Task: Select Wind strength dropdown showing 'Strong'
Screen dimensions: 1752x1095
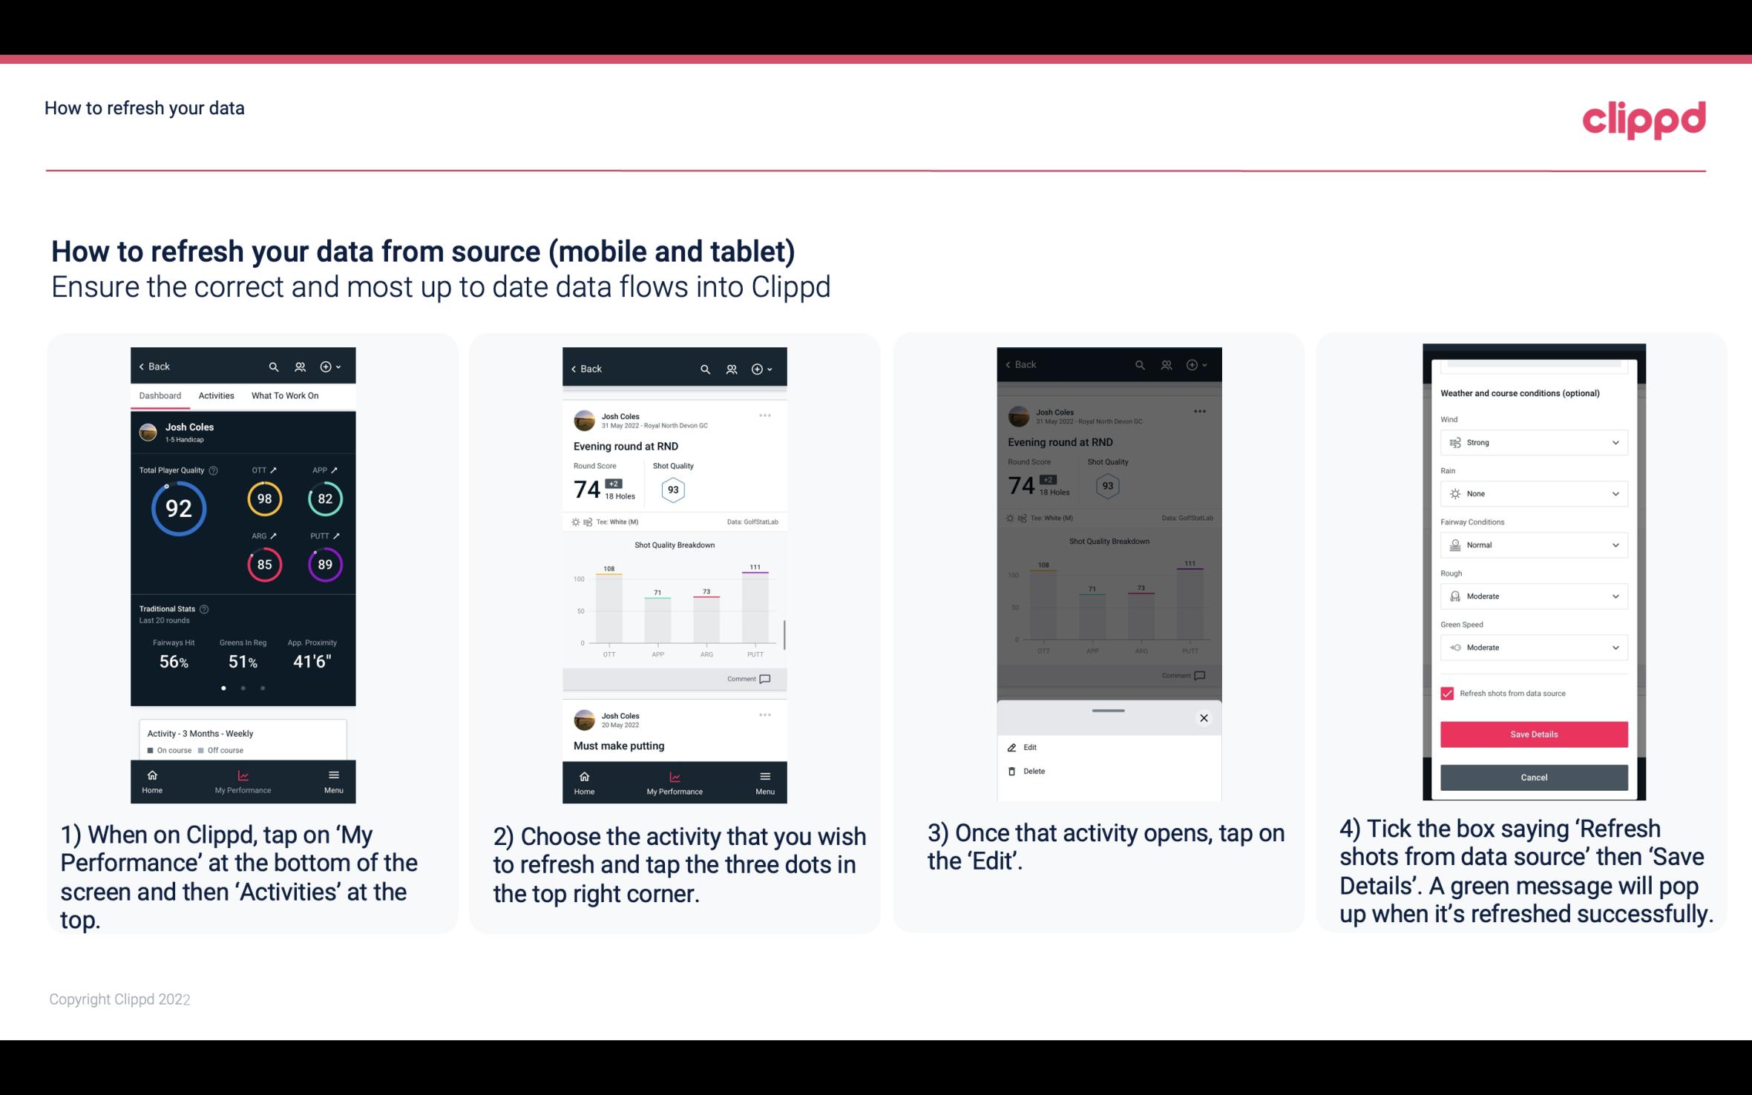Action: click(x=1532, y=443)
